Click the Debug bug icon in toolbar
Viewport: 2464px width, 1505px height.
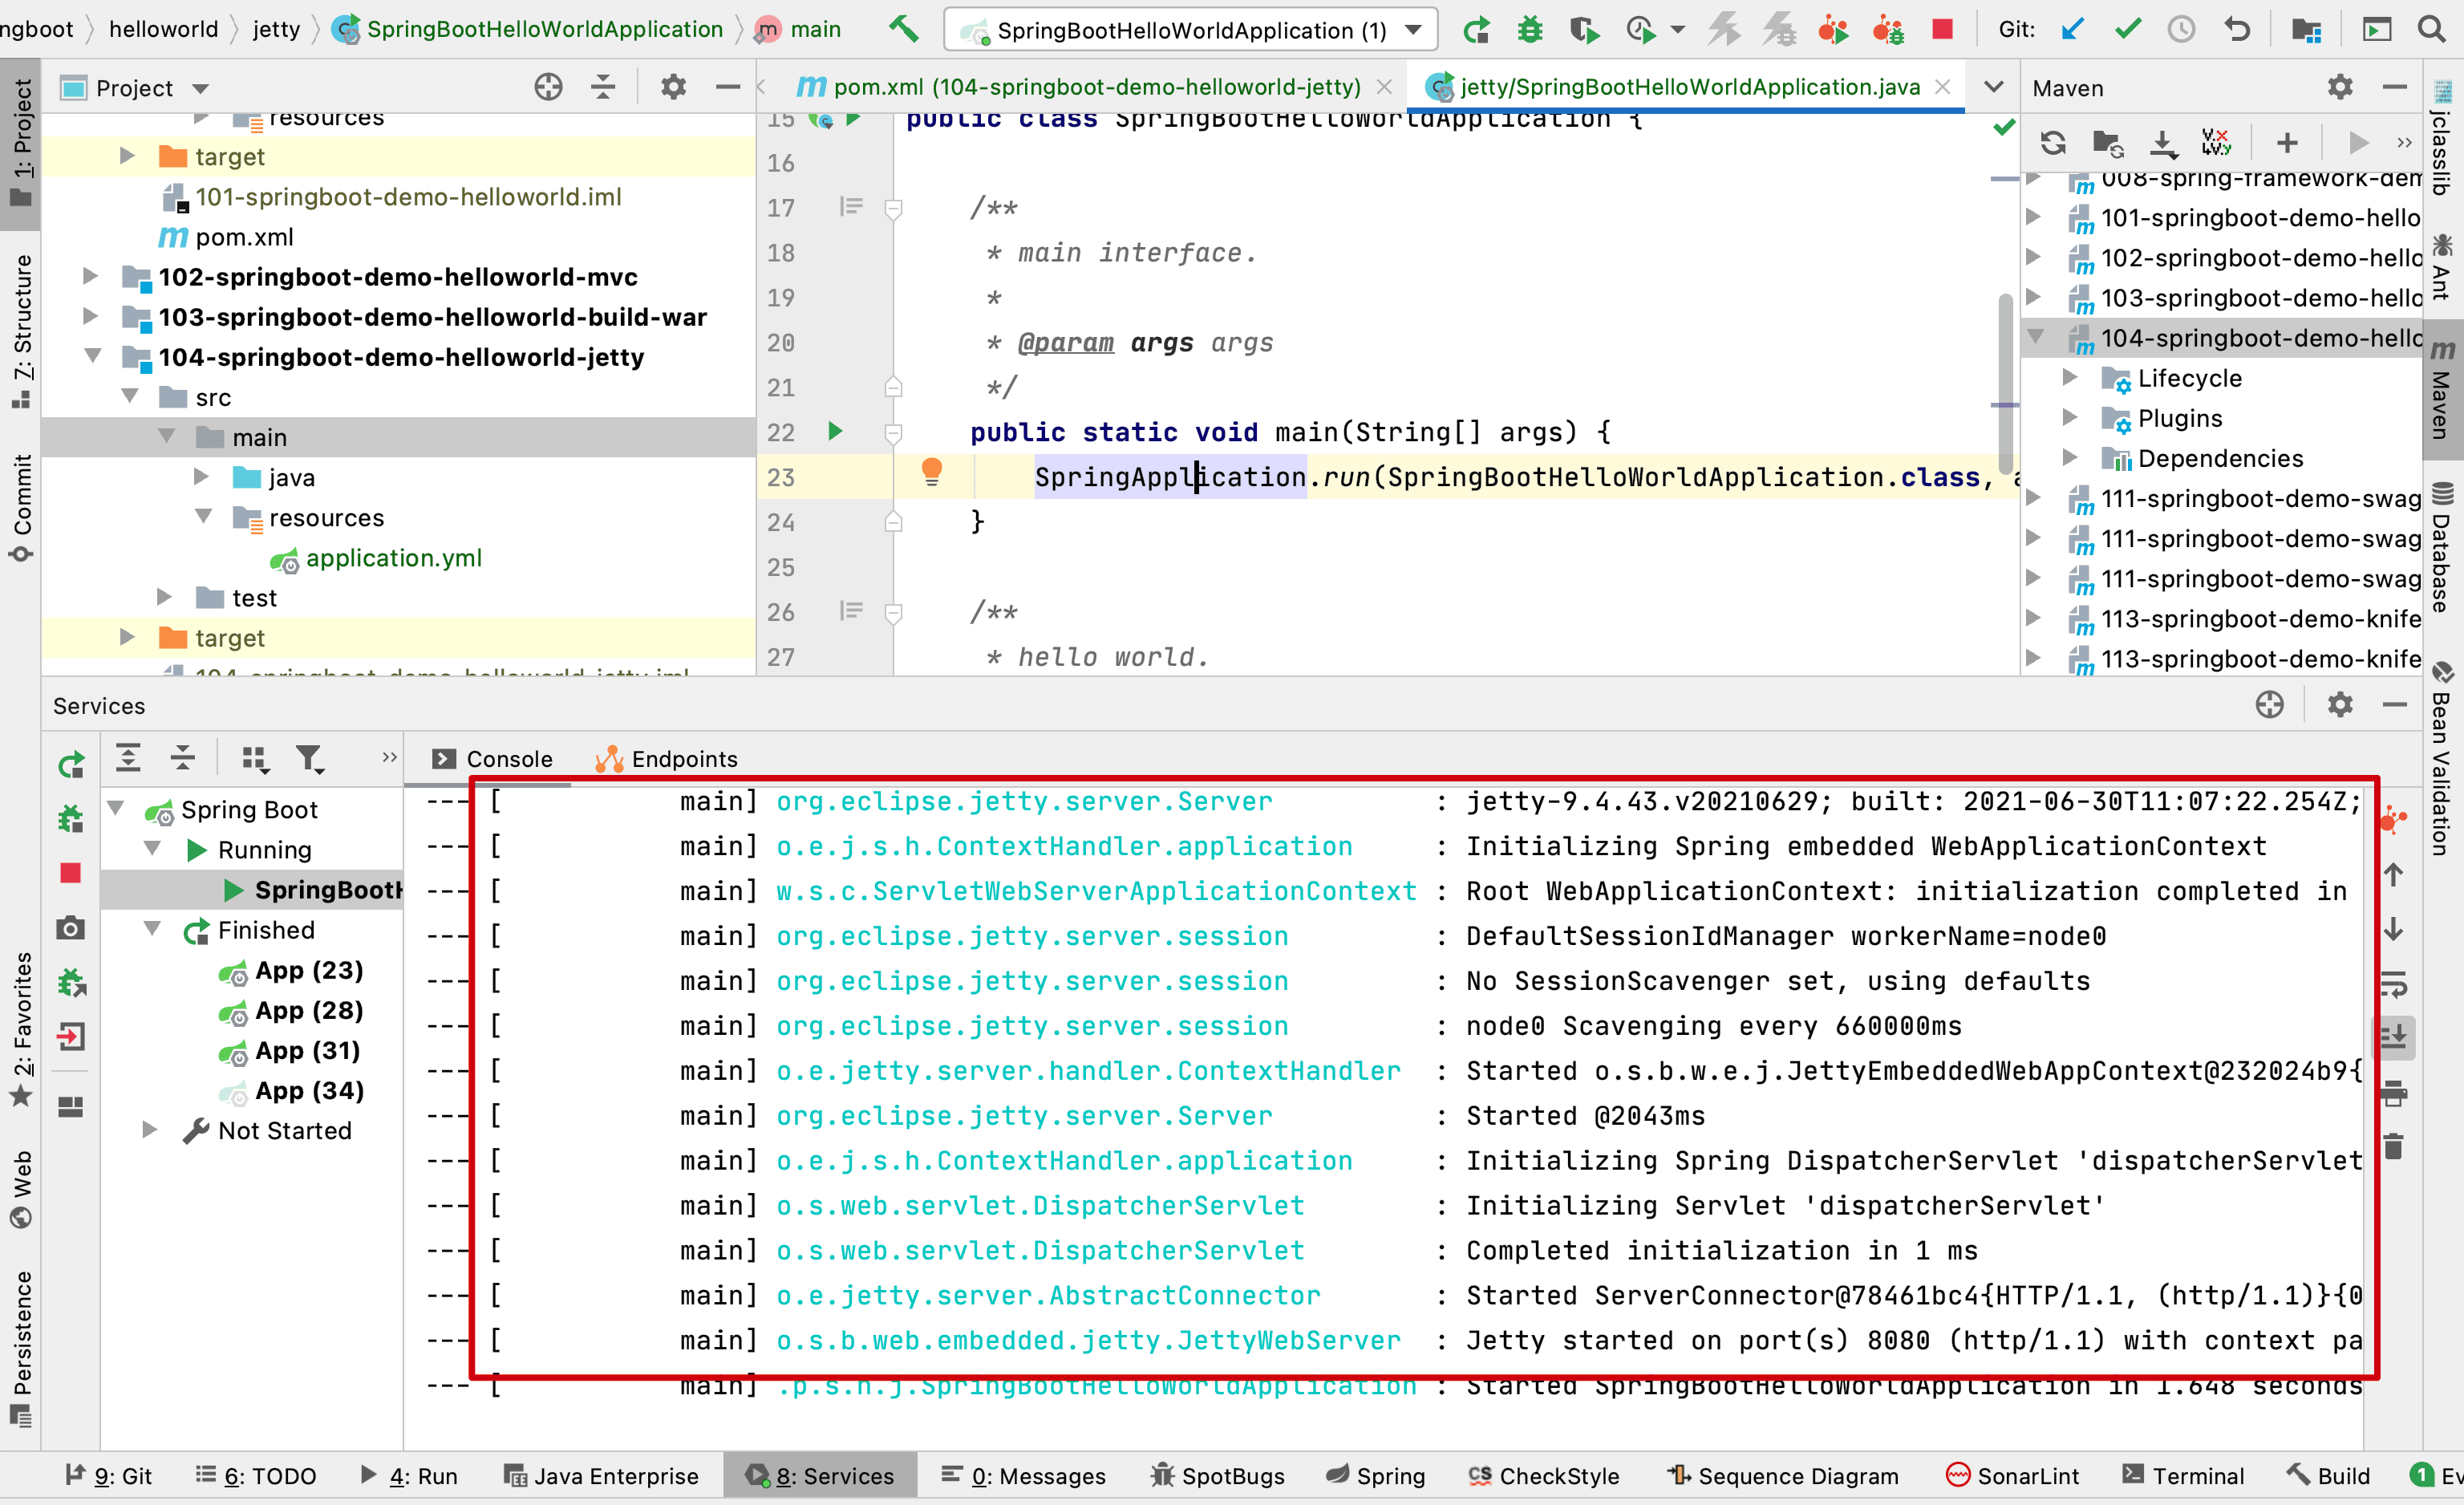tap(1529, 30)
